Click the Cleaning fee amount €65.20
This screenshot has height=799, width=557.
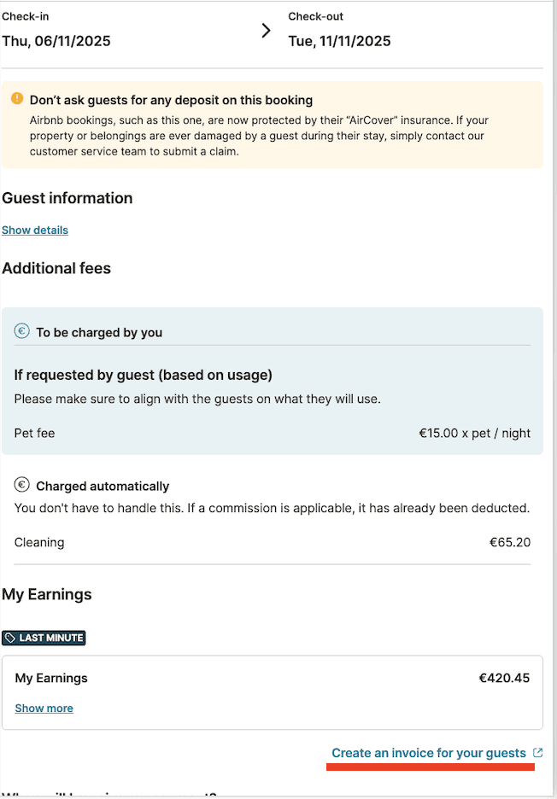pos(509,542)
